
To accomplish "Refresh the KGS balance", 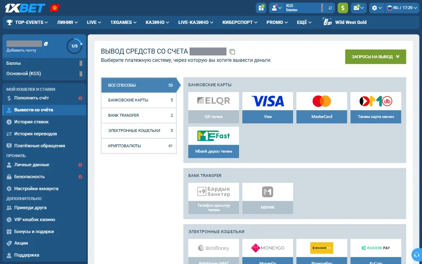I will coord(330,8).
